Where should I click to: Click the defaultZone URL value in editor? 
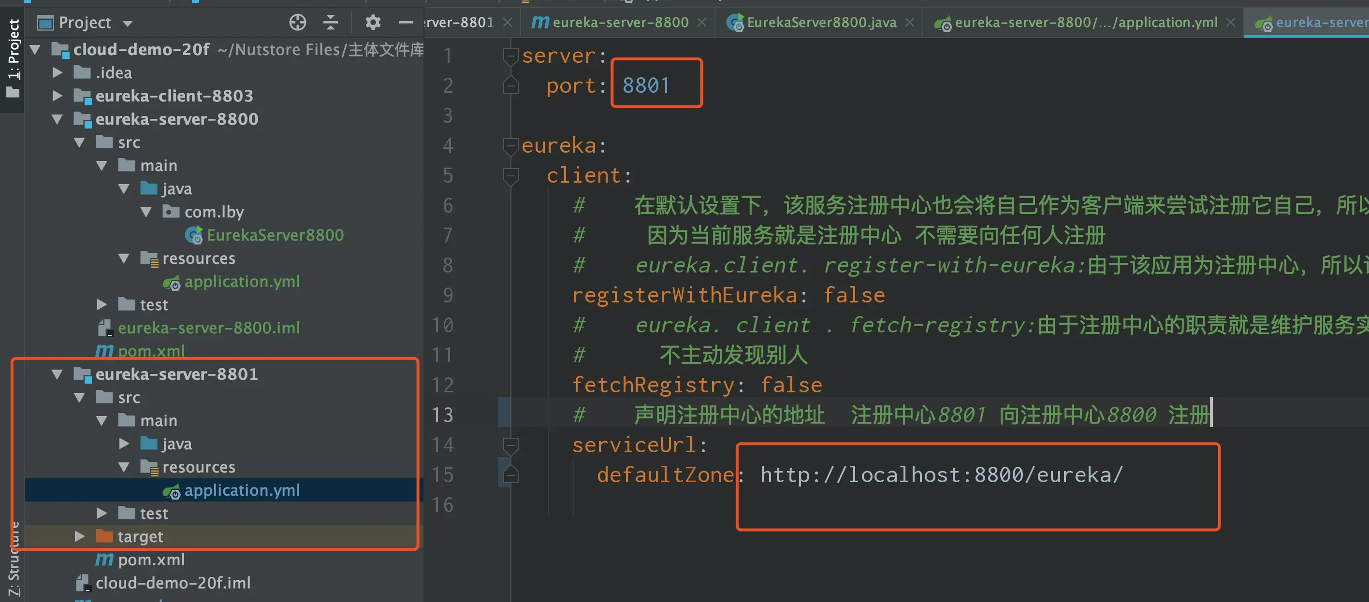click(x=941, y=475)
